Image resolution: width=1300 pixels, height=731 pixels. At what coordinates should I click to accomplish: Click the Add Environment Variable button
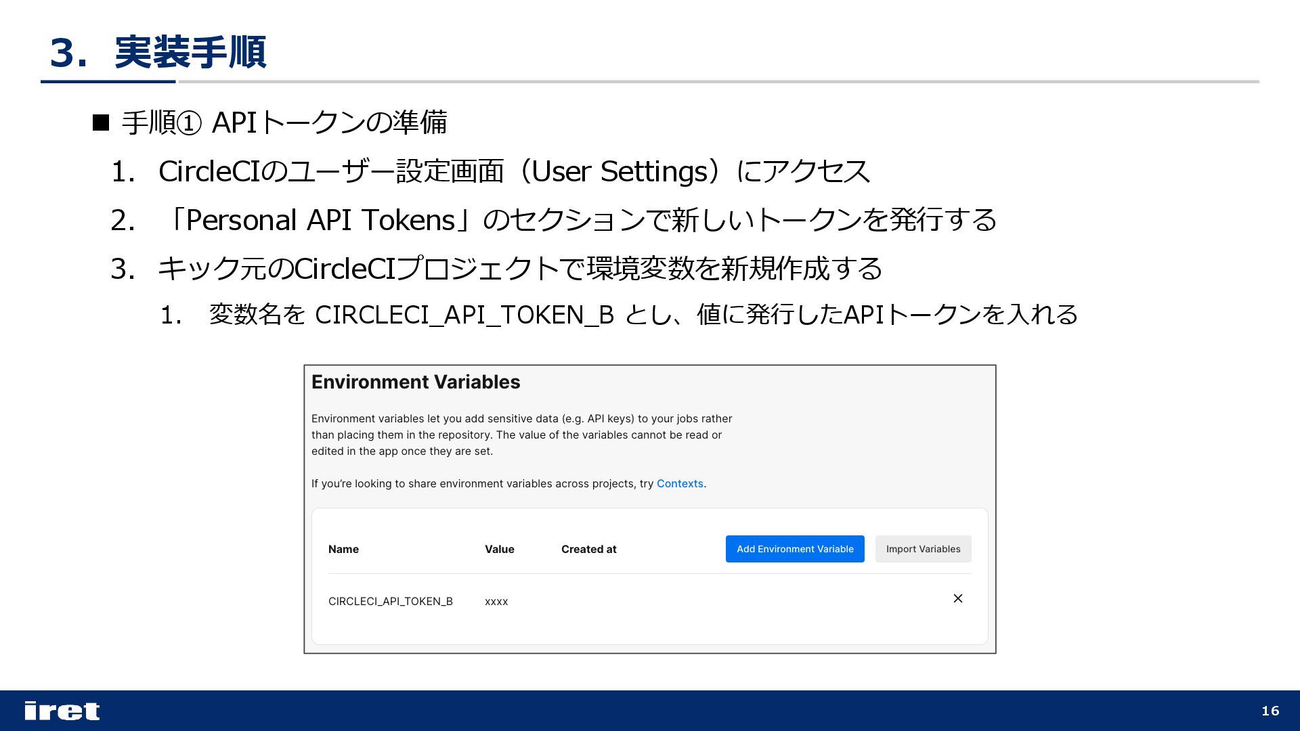[x=794, y=549]
